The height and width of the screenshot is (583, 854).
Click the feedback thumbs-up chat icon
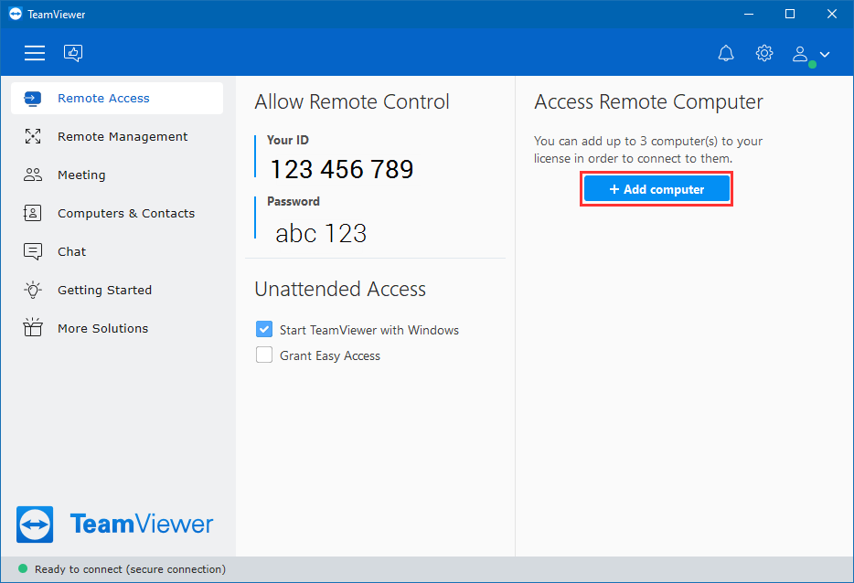[73, 53]
